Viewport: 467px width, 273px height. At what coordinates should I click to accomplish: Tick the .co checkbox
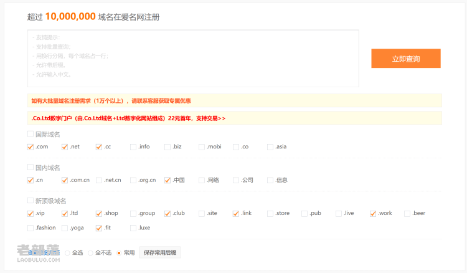pos(236,146)
